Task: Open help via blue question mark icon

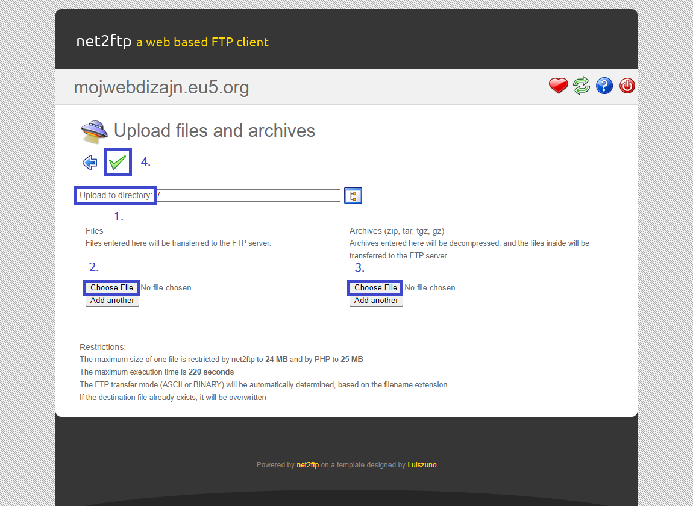Action: pyautogui.click(x=604, y=86)
